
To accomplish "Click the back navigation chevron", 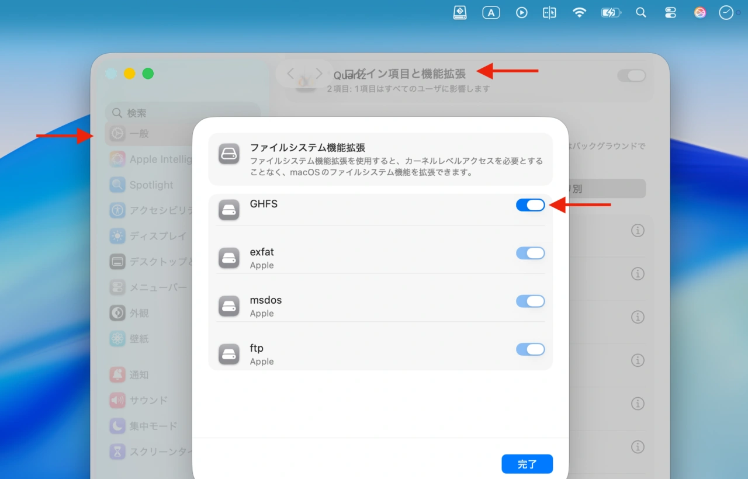I will pyautogui.click(x=290, y=73).
